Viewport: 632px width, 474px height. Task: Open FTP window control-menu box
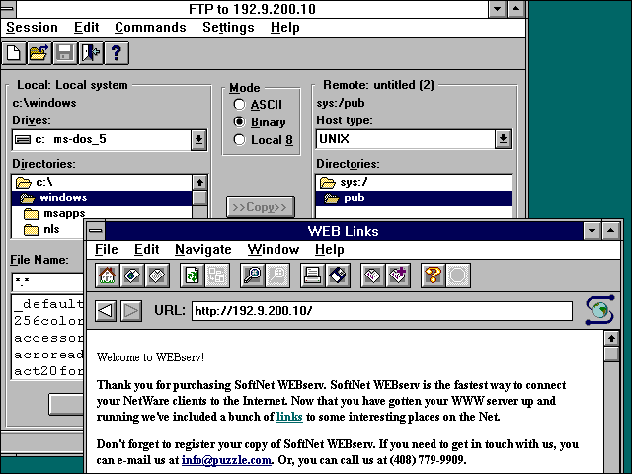point(8,9)
